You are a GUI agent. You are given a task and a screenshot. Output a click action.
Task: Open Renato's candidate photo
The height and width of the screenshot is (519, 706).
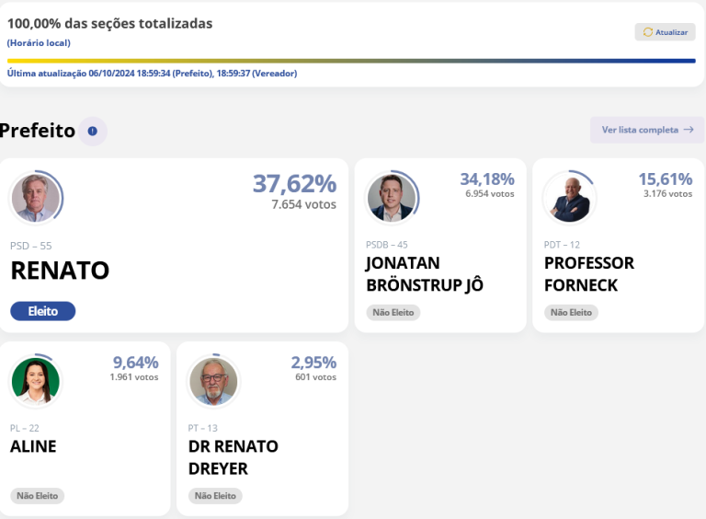(36, 198)
